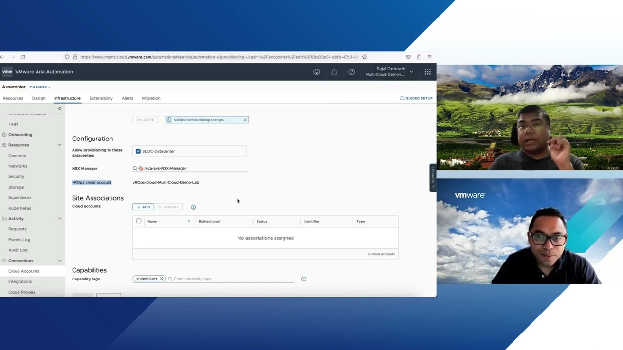Click the vmw logo in the header
This screenshot has height=350, width=623.
pyautogui.click(x=7, y=72)
